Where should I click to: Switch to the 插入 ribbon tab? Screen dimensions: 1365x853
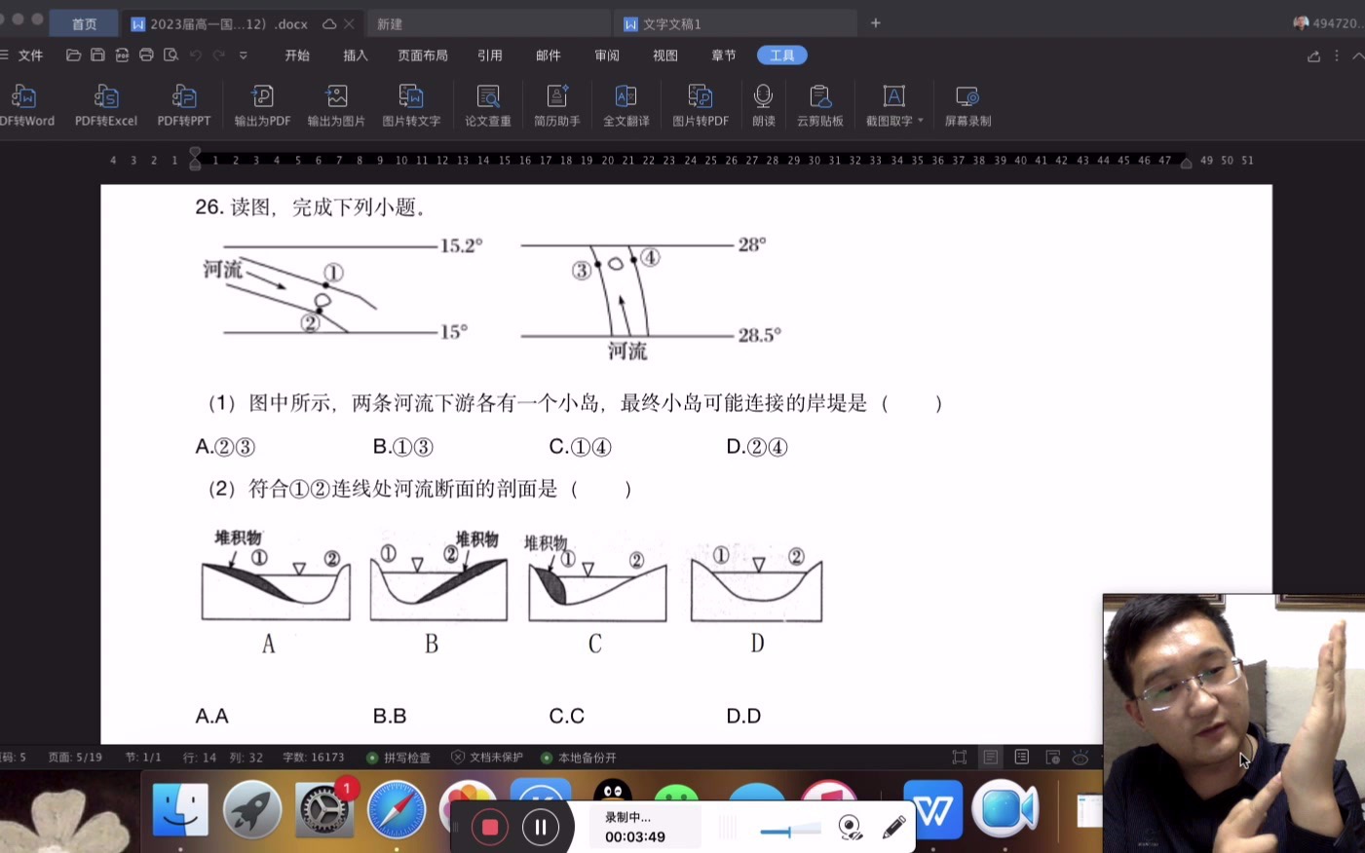[356, 56]
